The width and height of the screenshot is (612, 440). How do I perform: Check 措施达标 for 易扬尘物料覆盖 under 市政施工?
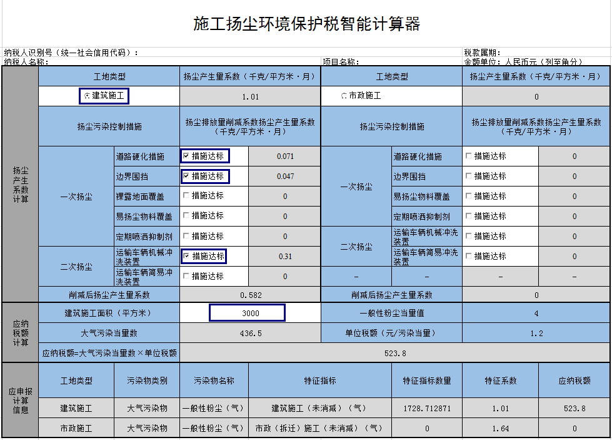coord(468,196)
